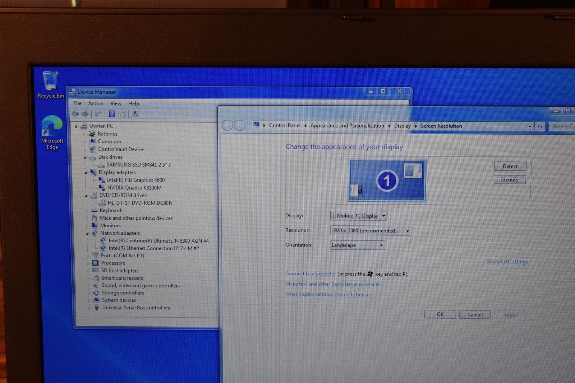Select Intel(R) HD Graphics 4600 adapter
The height and width of the screenshot is (383, 575).
135,180
